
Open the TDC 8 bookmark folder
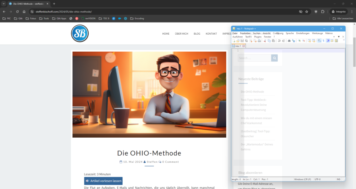[104, 19]
